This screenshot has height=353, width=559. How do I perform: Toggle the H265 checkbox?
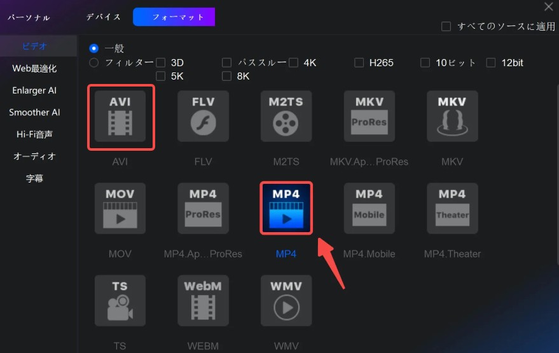coord(359,63)
